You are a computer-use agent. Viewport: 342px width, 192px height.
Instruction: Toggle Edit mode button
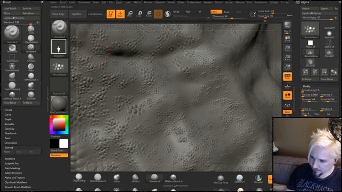111,14
